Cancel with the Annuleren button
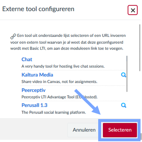Viewport: 142px width, 142px height. click(x=84, y=130)
